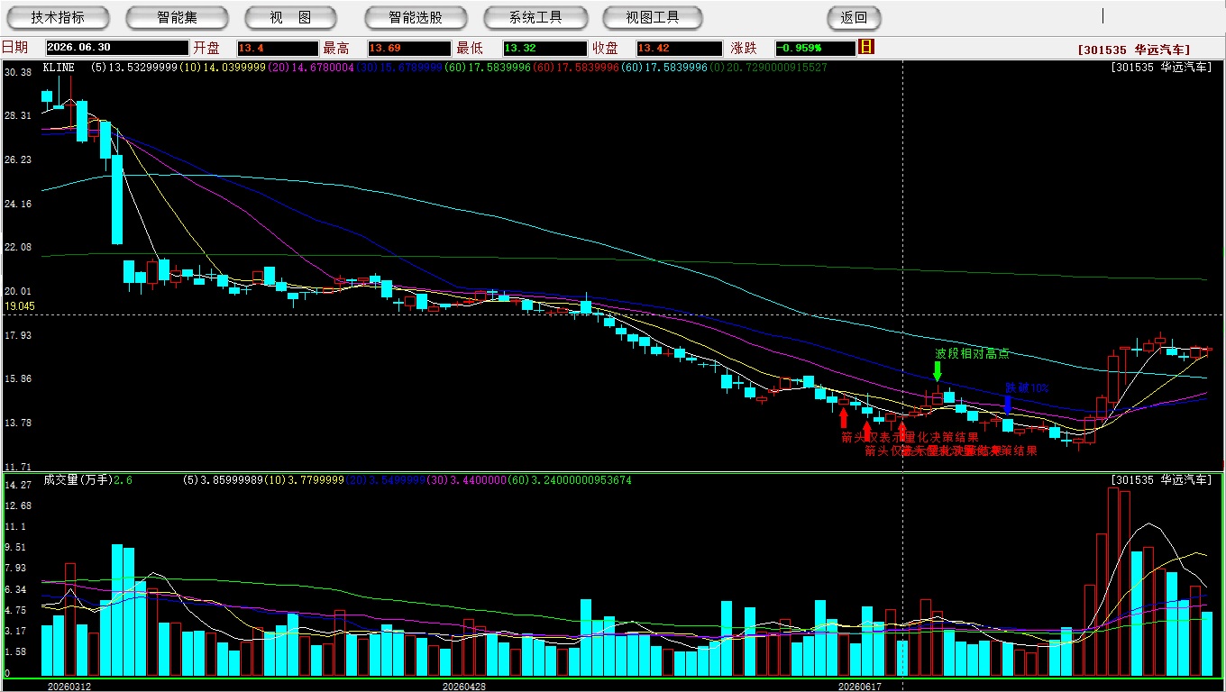Open the 智能选股 menu
Screen dimensions: 1226x692
(416, 17)
